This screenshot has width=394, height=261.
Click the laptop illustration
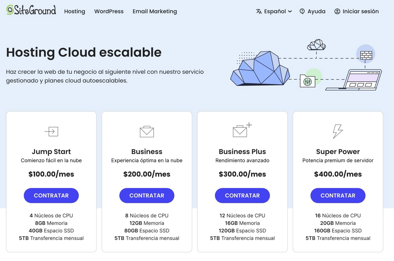(x=354, y=80)
